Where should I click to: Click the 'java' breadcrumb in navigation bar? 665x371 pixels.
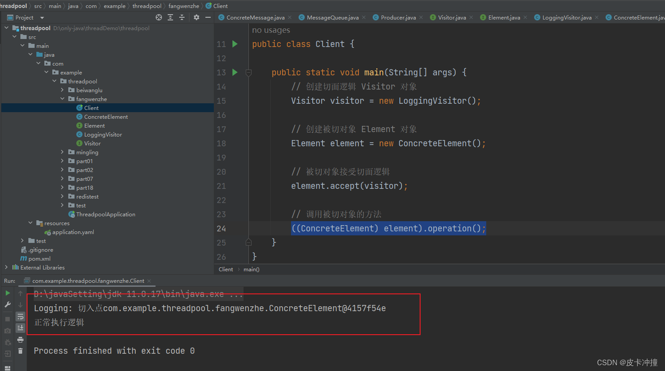tap(73, 6)
